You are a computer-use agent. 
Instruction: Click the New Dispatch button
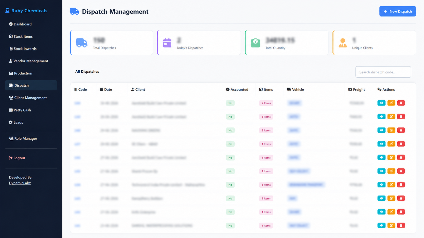click(x=398, y=11)
